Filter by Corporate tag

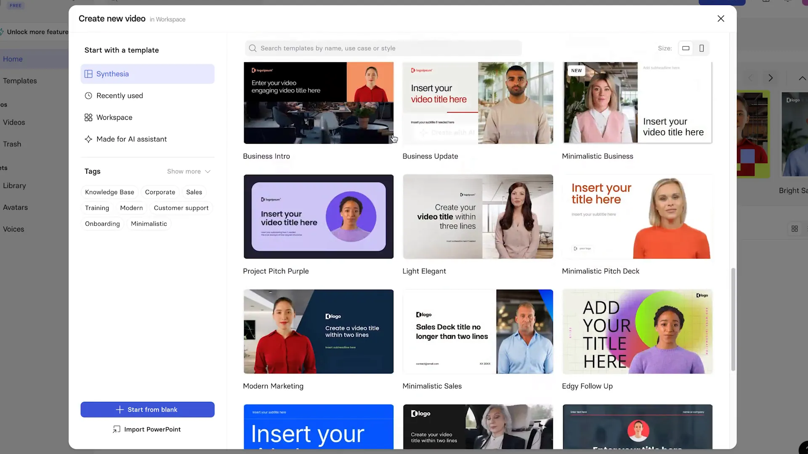[160, 192]
